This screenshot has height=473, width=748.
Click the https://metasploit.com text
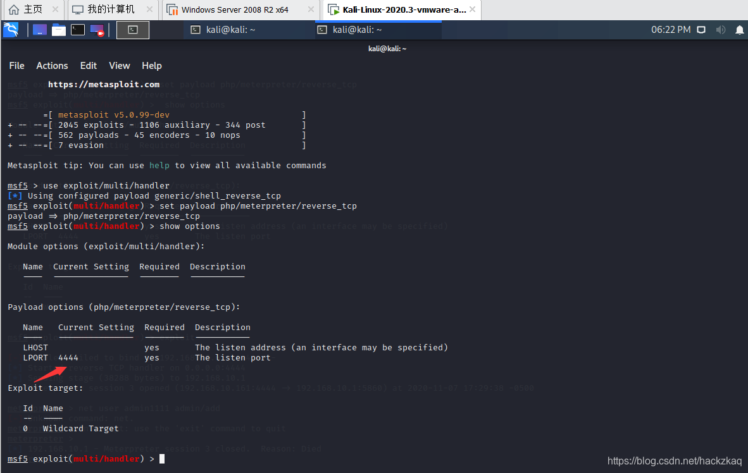click(x=104, y=84)
